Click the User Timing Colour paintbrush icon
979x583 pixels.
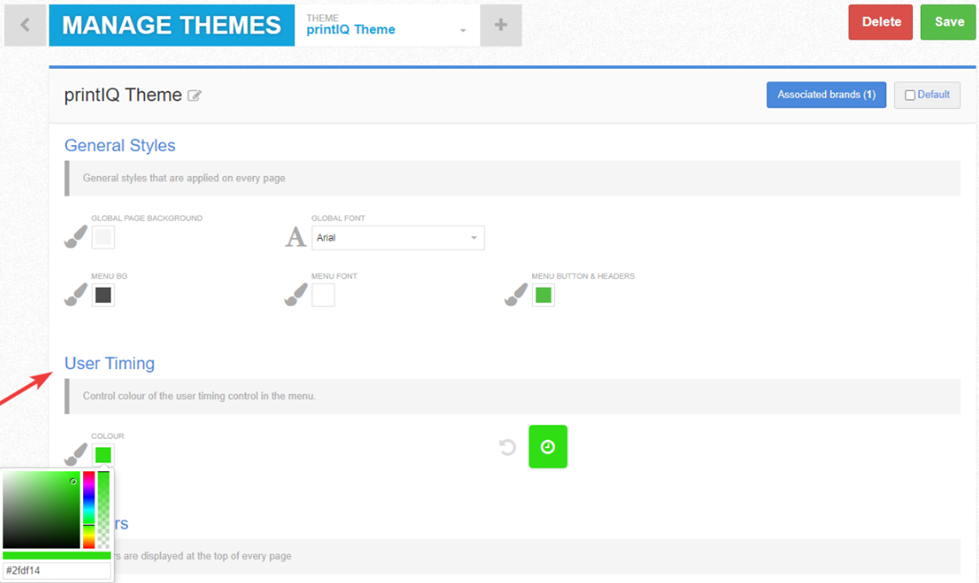click(76, 453)
